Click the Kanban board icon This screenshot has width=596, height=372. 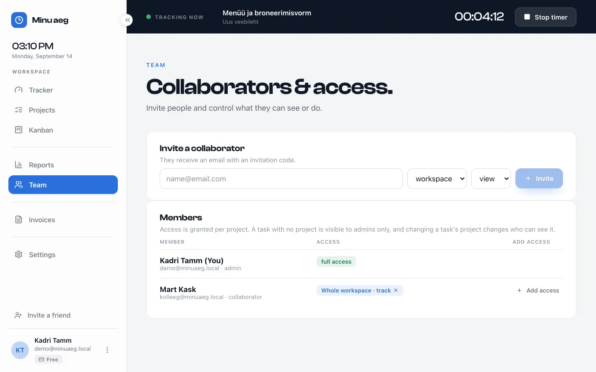[19, 130]
